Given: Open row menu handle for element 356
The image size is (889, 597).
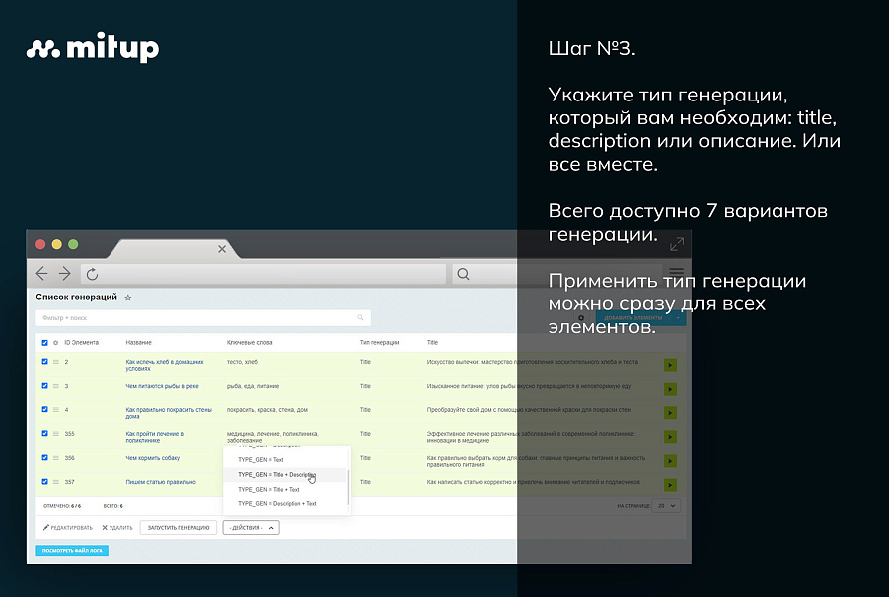Looking at the screenshot, I should pos(55,457).
